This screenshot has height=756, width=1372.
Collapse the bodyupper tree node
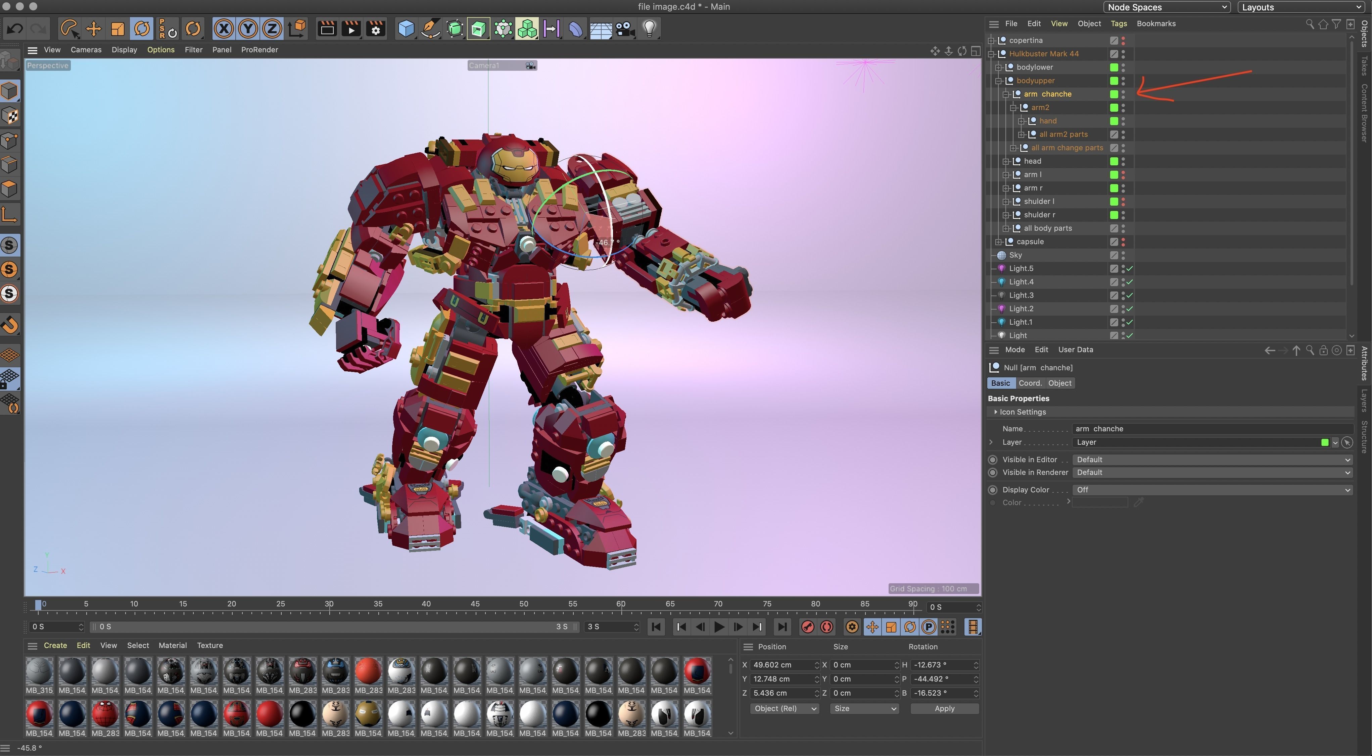(999, 81)
